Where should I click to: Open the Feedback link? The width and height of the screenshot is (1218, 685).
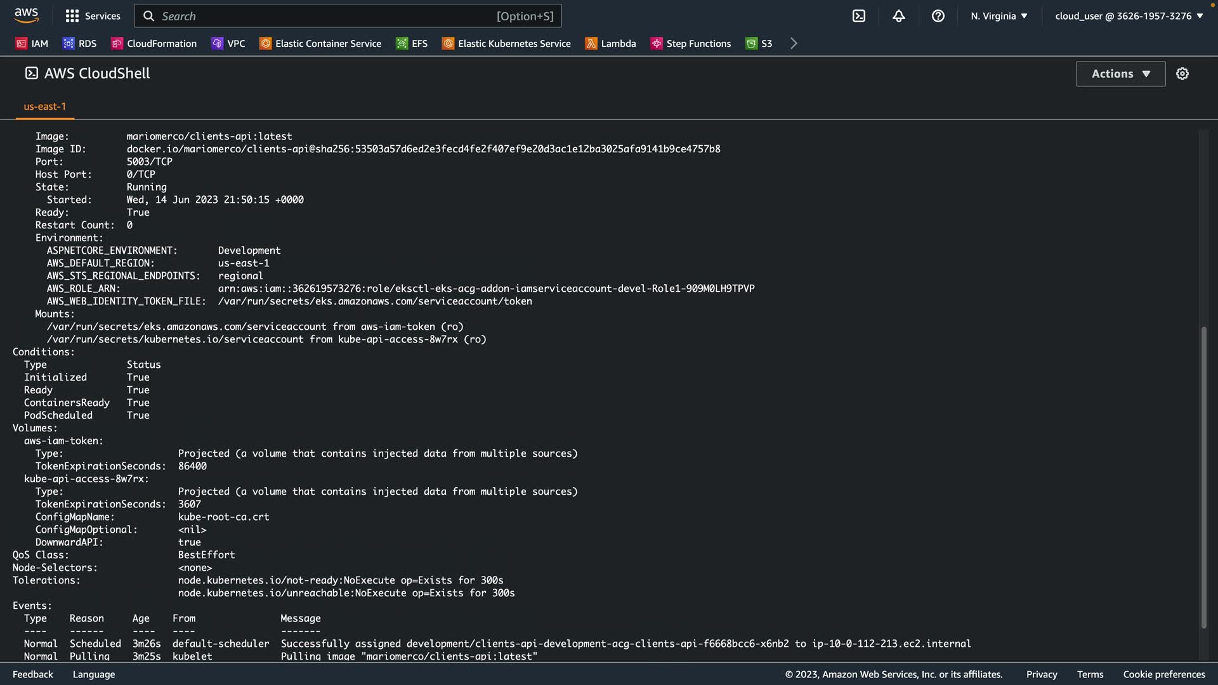click(33, 674)
